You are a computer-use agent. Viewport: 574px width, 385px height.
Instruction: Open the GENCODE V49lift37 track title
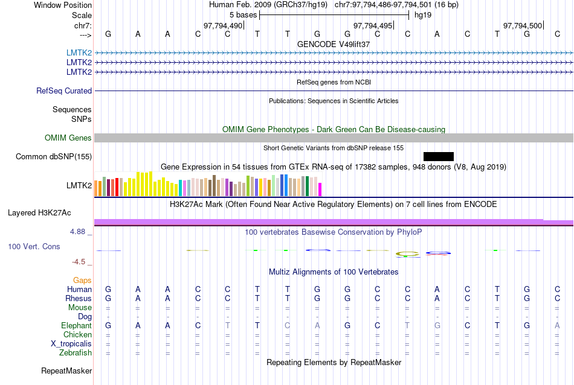coord(334,44)
